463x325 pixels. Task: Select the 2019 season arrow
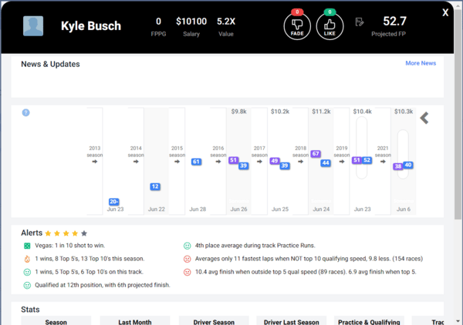click(x=342, y=162)
